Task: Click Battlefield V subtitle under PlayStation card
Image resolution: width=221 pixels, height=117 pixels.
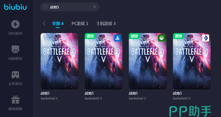Action: 93,98
